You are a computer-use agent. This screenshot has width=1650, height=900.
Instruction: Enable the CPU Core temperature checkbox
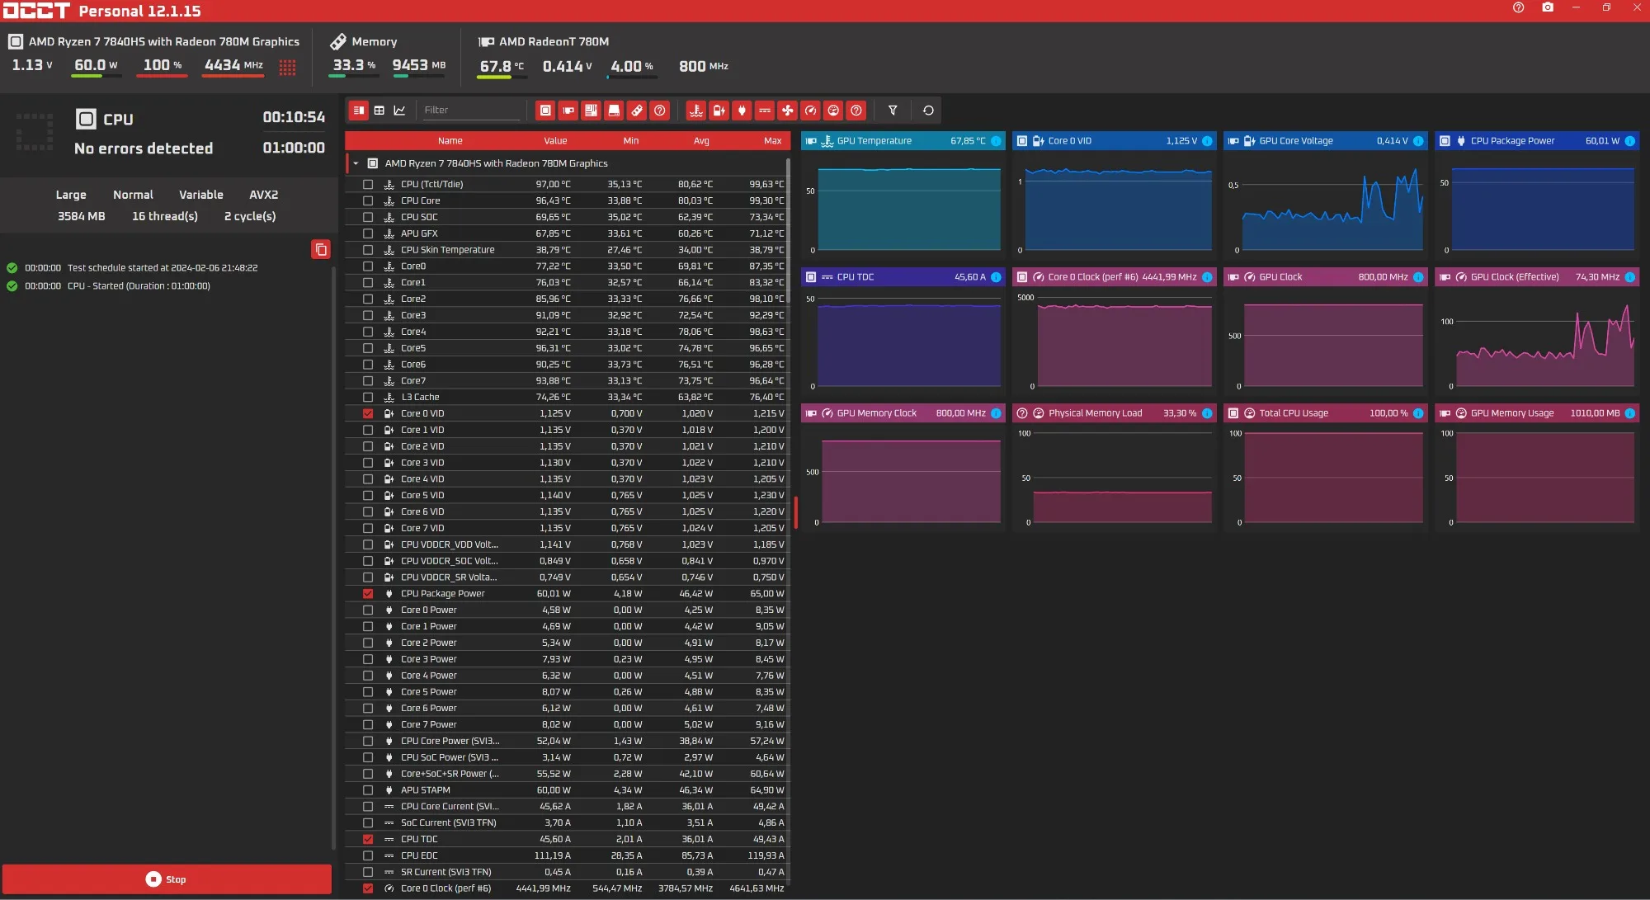[368, 200]
